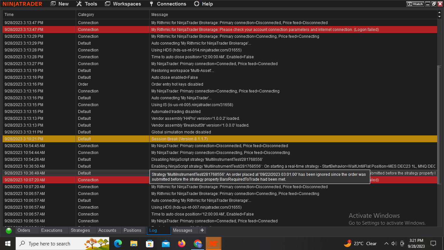Select the Using HDS hds-us-nt-014 row
This screenshot has height=250, width=444.
click(220, 50)
